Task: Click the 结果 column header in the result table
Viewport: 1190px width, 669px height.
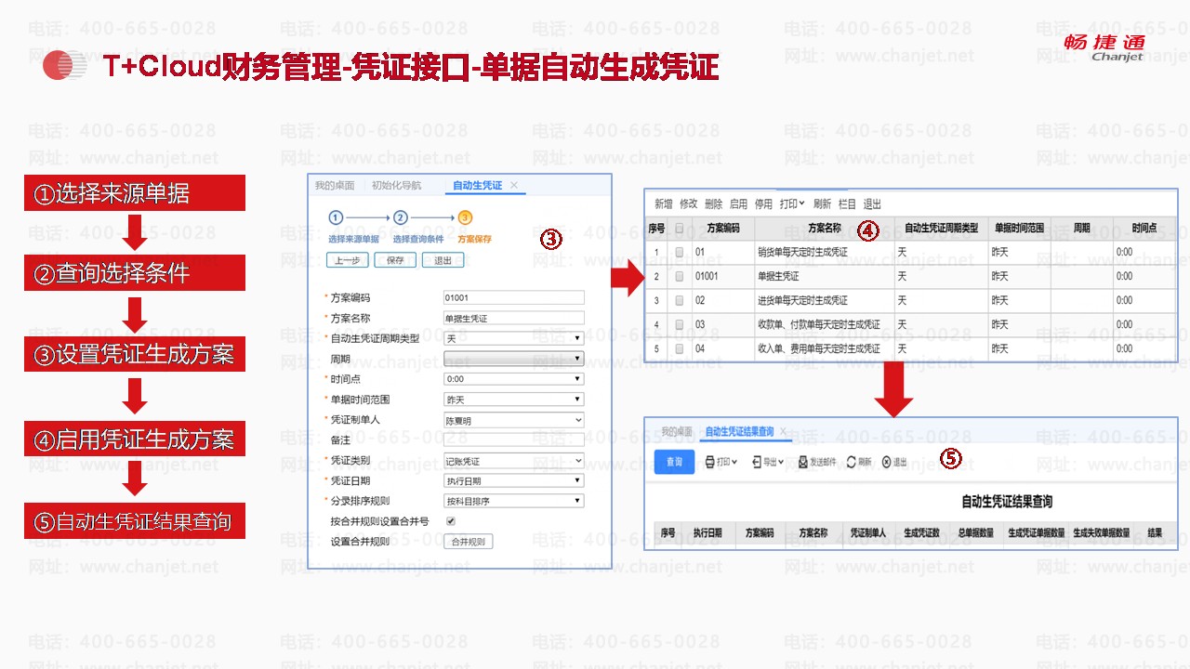Action: [1155, 533]
